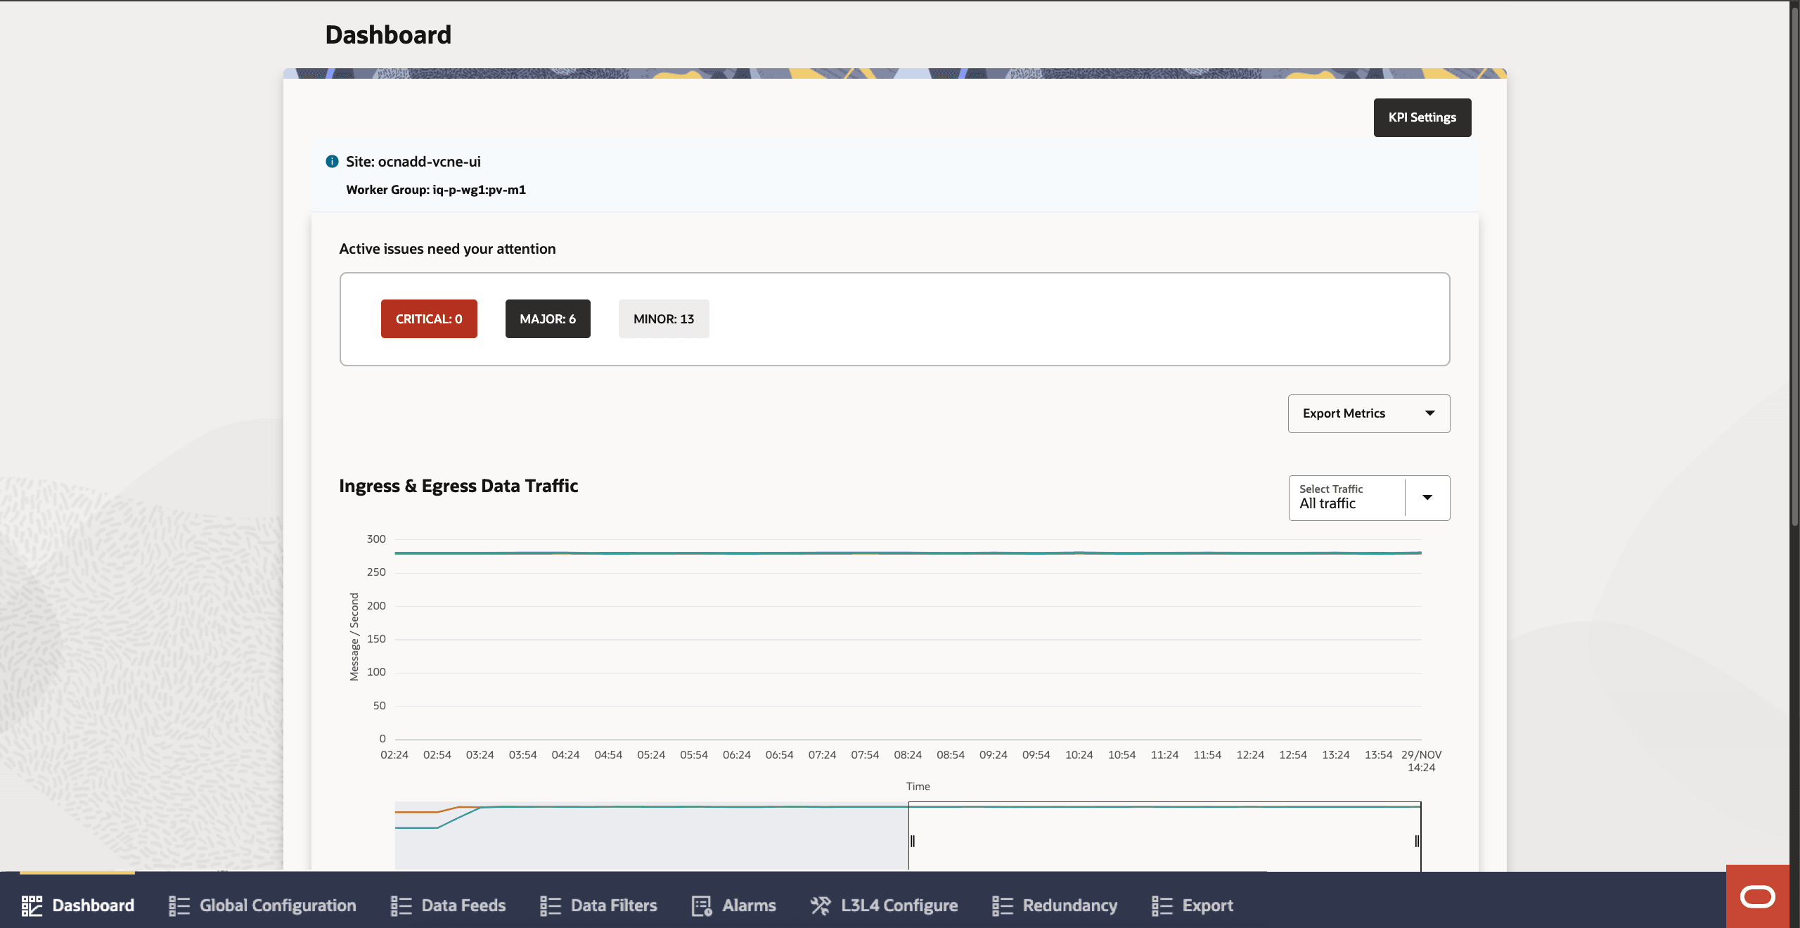Click the left handle of time range slider
Viewport: 1800px width, 928px height.
pyautogui.click(x=912, y=841)
